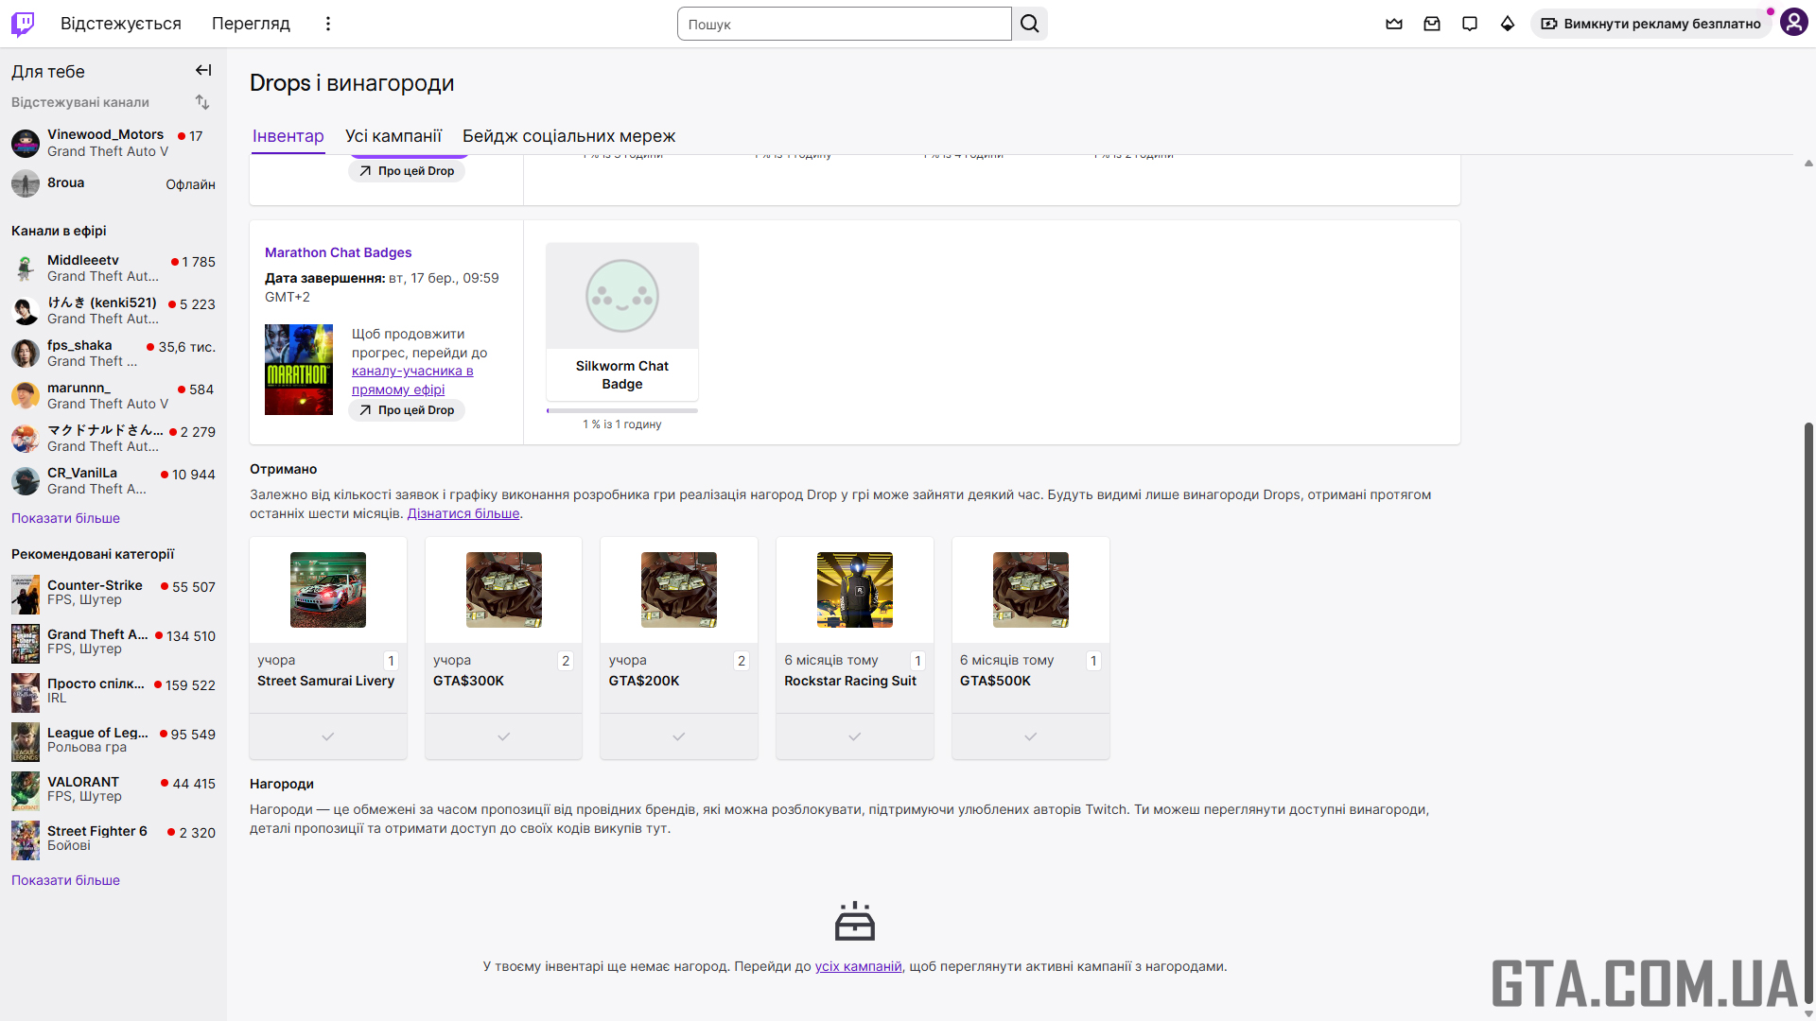Click the Silkworm Chat Badge progress bar
1816x1021 pixels.
622,410
